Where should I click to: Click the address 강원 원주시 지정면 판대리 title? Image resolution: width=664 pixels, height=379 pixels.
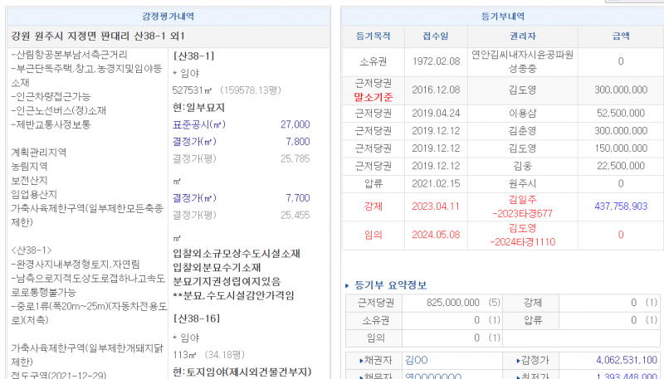click(98, 36)
